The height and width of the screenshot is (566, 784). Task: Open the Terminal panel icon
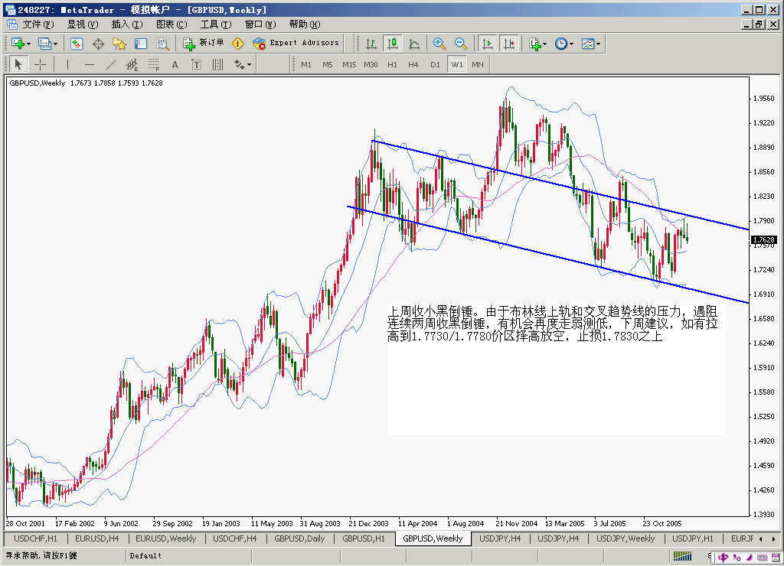coord(141,44)
